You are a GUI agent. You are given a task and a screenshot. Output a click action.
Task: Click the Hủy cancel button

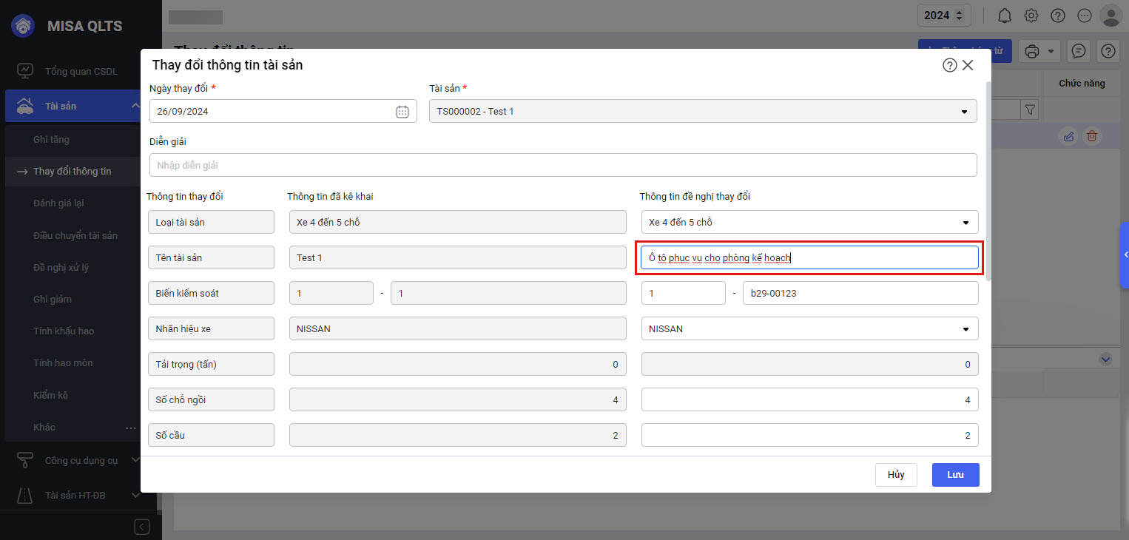pyautogui.click(x=896, y=475)
